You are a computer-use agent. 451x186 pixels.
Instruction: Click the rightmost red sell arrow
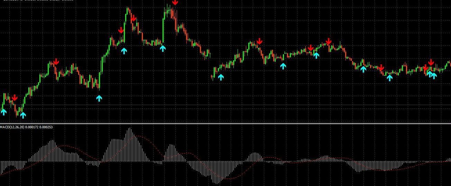point(431,62)
